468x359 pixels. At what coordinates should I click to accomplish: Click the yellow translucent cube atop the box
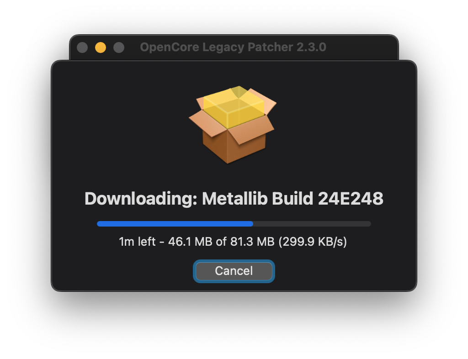[x=234, y=107]
